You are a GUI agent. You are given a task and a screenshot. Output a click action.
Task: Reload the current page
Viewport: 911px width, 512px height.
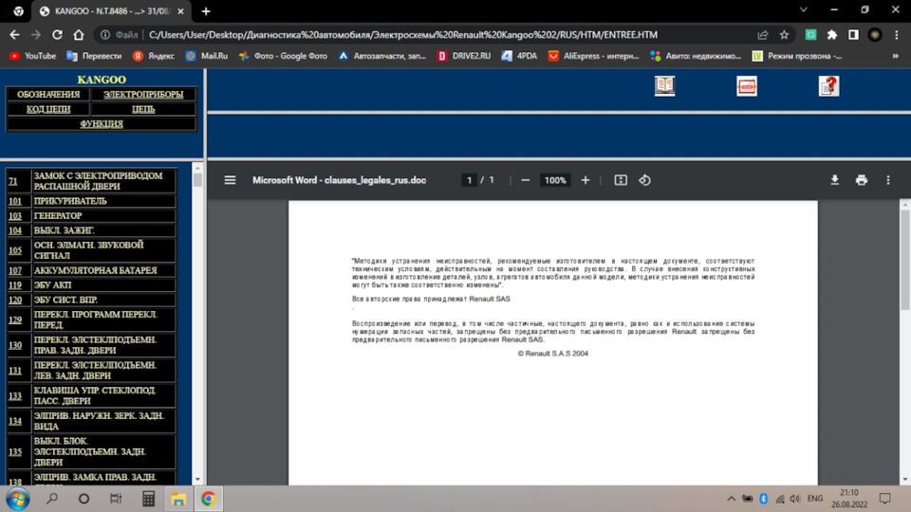57,35
